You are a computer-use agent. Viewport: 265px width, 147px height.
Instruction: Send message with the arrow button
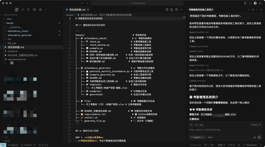tap(259, 137)
